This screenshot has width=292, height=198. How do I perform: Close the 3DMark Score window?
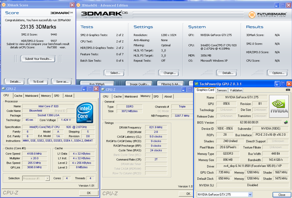click(x=72, y=5)
